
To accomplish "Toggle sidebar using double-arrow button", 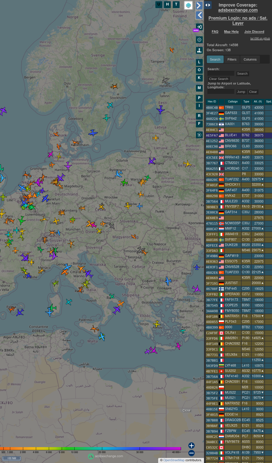I will pos(208,5).
